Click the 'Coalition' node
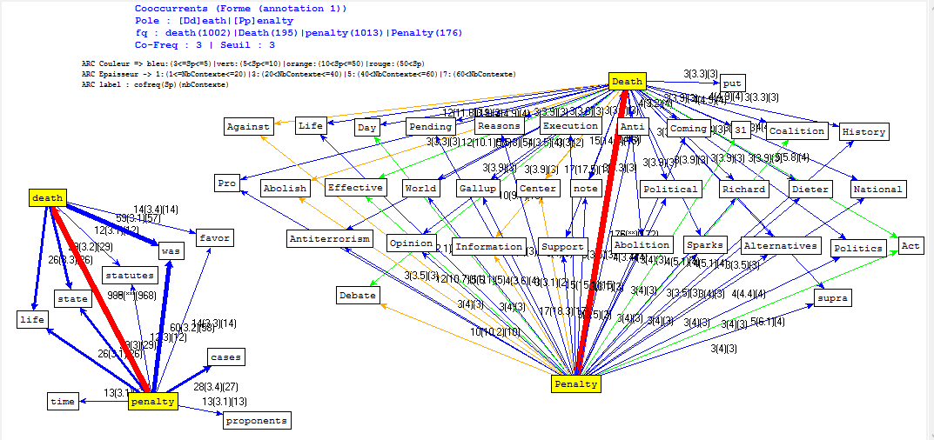 click(797, 131)
